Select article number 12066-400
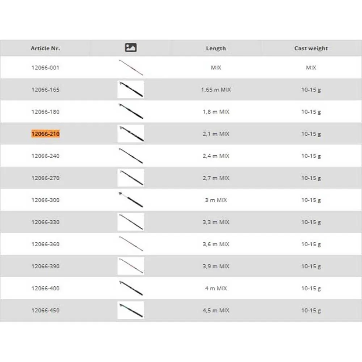Screen dimensions: 362x362 [46, 288]
